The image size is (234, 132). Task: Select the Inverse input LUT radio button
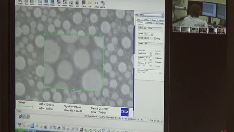[x=156, y=62]
